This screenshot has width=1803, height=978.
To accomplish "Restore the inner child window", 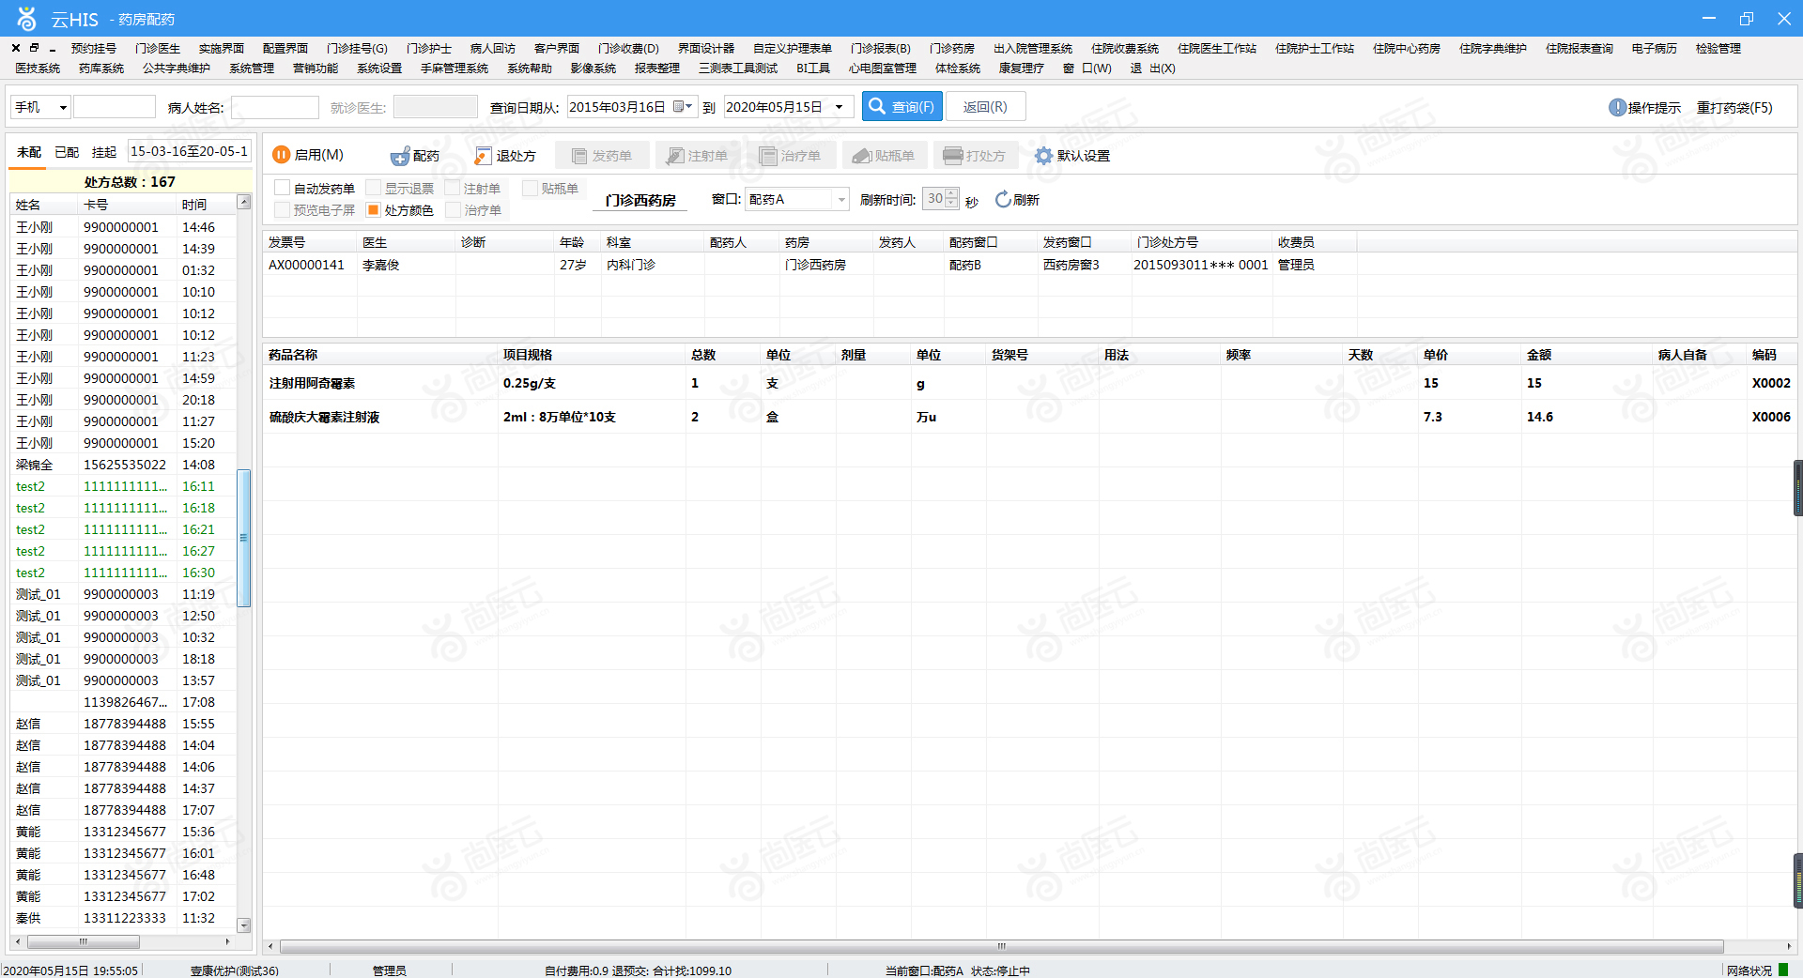I will point(34,48).
